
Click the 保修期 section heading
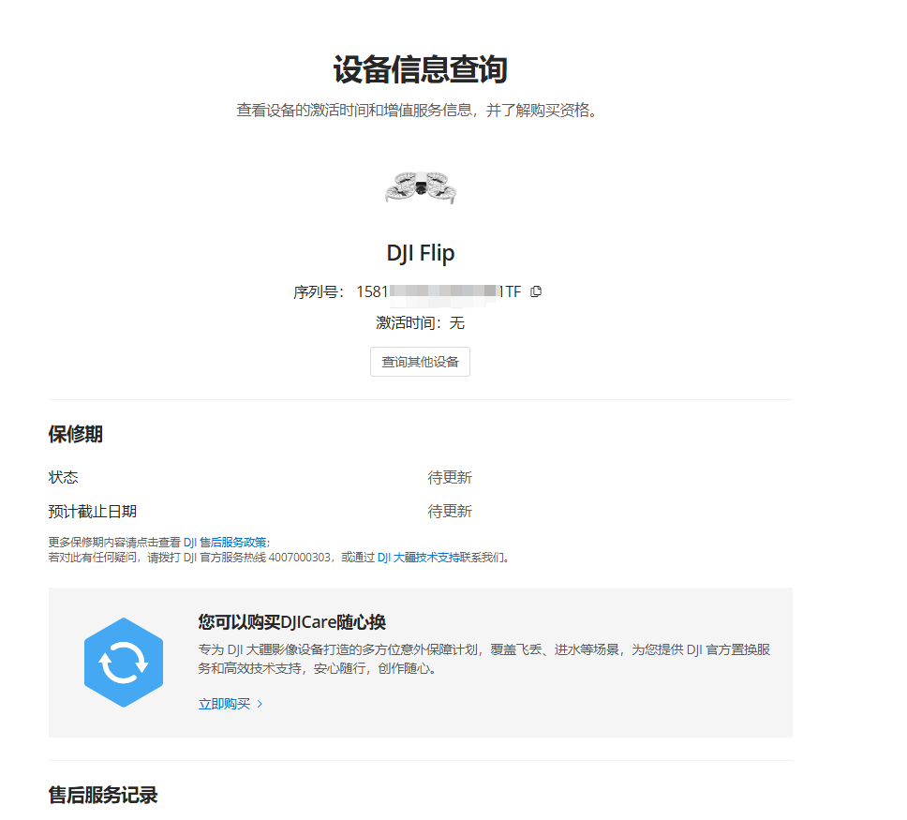(76, 434)
